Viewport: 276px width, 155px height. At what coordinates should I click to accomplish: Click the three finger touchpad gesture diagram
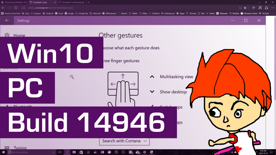[123, 89]
